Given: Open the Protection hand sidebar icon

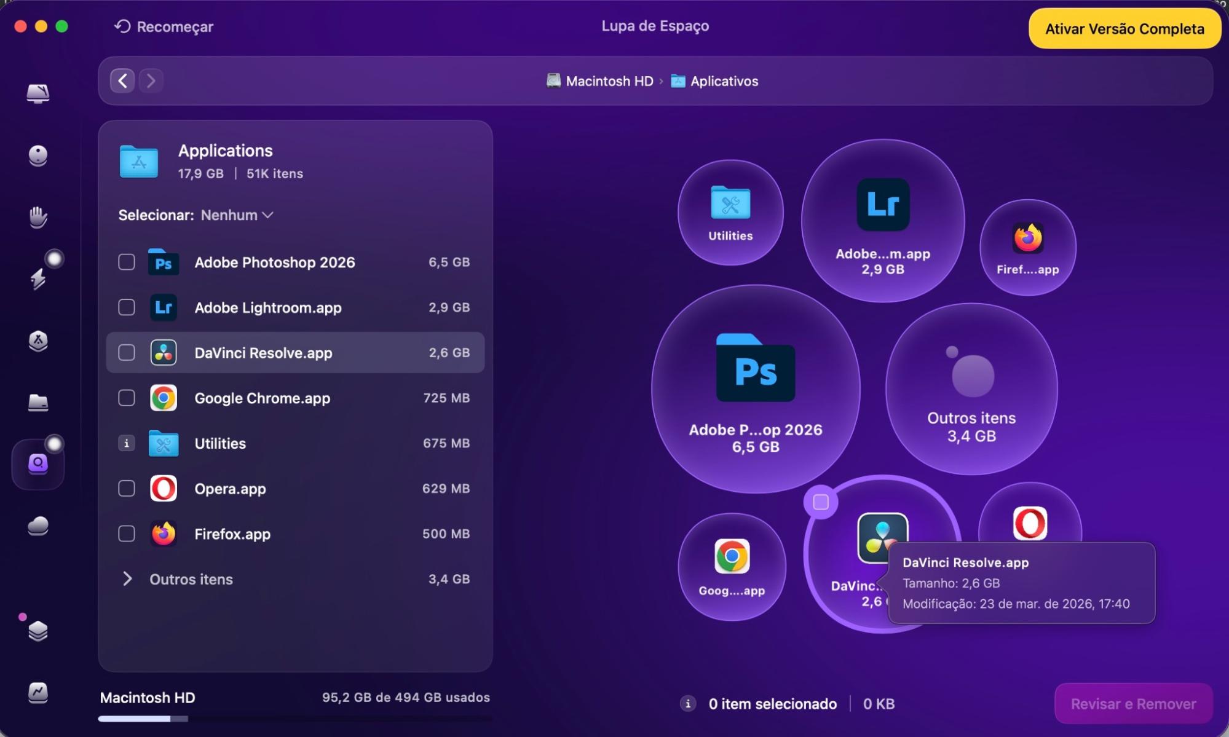Looking at the screenshot, I should point(38,217).
